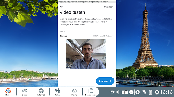Open the Hulpmiddelen menu
Viewport: 174px width, 97px height.
click(95, 2)
